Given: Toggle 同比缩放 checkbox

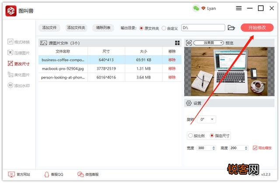Looking at the screenshot, I should [x=255, y=148].
